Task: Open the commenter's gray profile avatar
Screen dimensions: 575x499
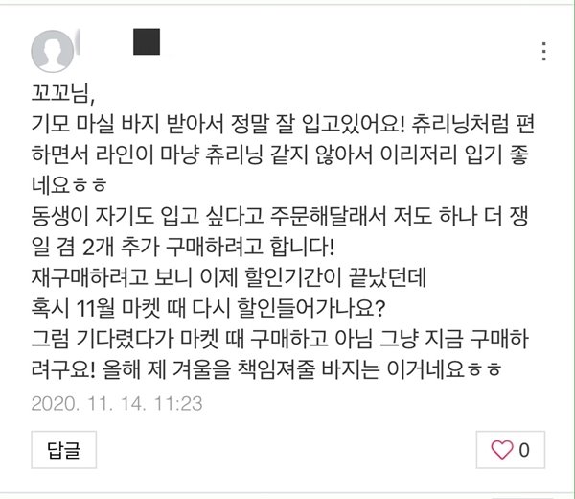Action: (x=53, y=51)
